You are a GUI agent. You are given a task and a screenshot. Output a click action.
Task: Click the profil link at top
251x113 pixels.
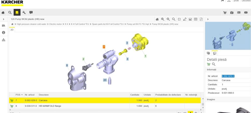[236, 1]
